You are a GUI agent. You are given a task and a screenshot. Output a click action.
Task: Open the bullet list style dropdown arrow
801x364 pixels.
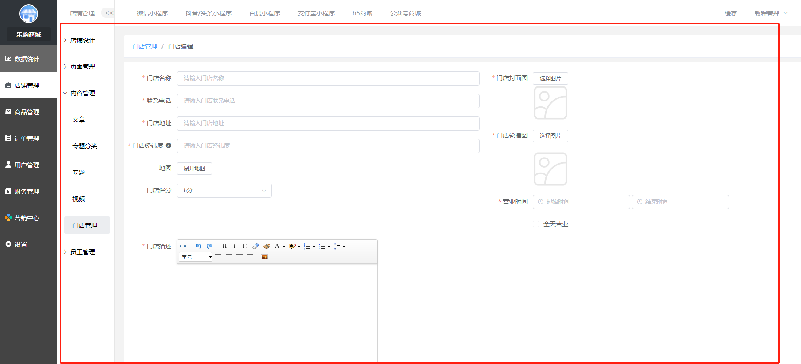pos(329,246)
